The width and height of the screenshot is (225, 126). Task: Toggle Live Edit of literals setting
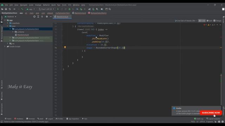pos(186,21)
